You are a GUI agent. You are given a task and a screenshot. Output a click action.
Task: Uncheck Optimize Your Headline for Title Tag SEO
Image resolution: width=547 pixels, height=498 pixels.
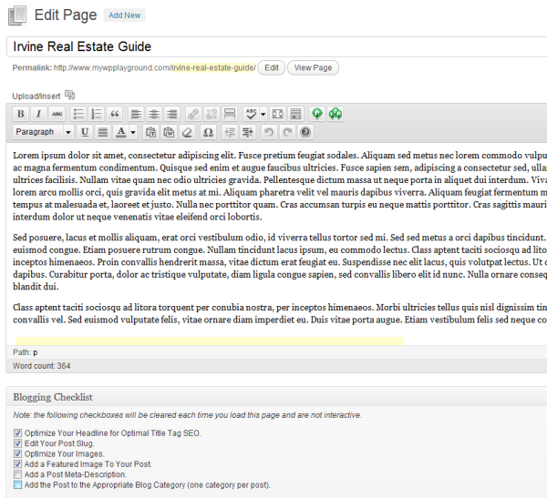[x=17, y=432]
